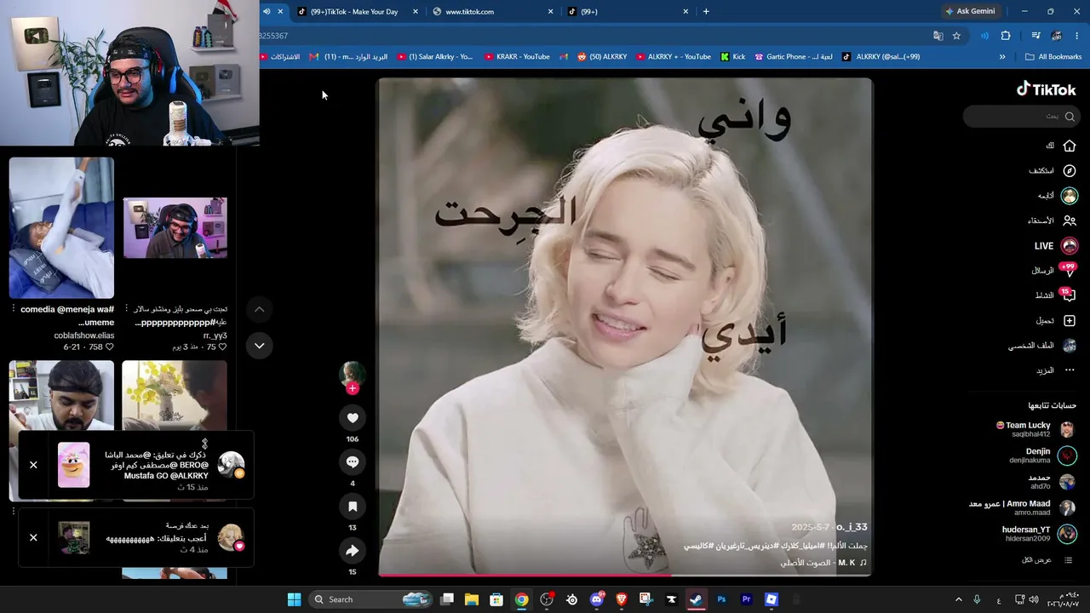The image size is (1090, 613).
Task: Dismiss the liked-comment notification with the heart badge
Action: (x=33, y=538)
